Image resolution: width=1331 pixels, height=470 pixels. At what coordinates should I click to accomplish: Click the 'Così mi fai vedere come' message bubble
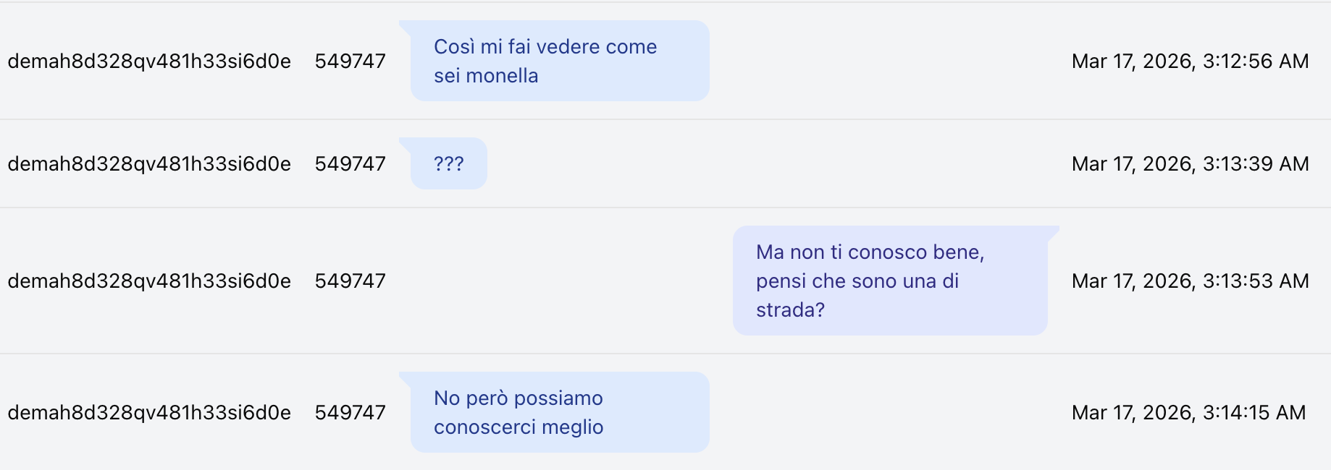tap(559, 61)
